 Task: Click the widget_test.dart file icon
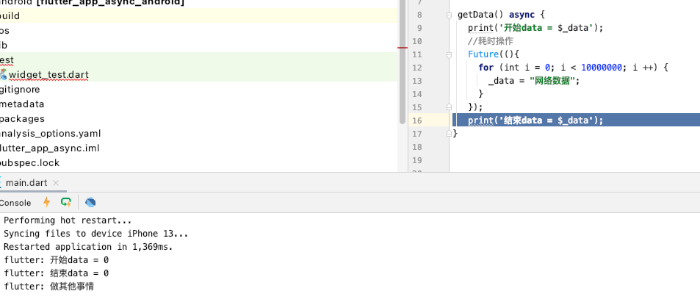3,75
